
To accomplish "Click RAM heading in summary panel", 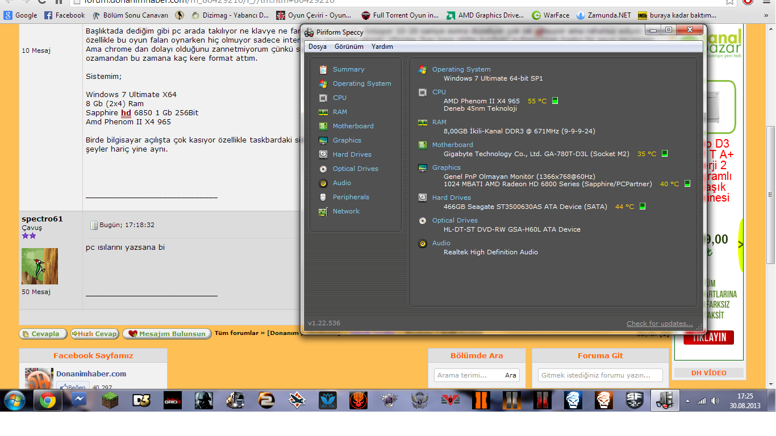I will click(x=439, y=122).
